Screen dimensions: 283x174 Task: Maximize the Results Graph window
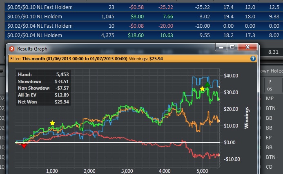pos(232,47)
